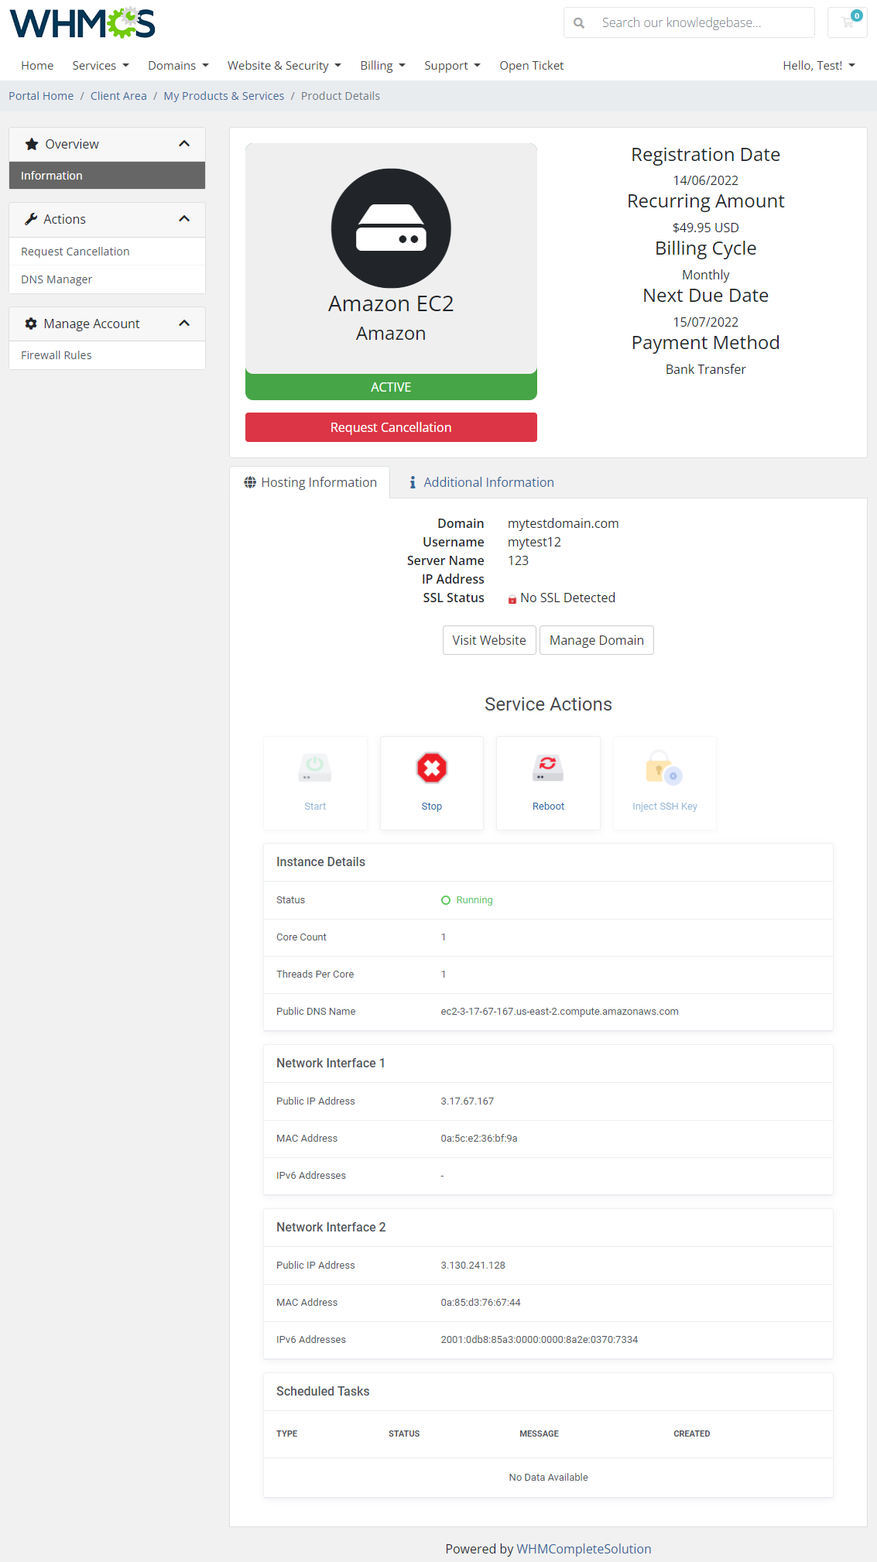Click the Overview star icon
This screenshot has width=877, height=1562.
coord(32,144)
